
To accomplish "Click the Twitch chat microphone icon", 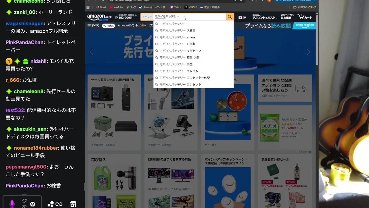I will 12,204.
